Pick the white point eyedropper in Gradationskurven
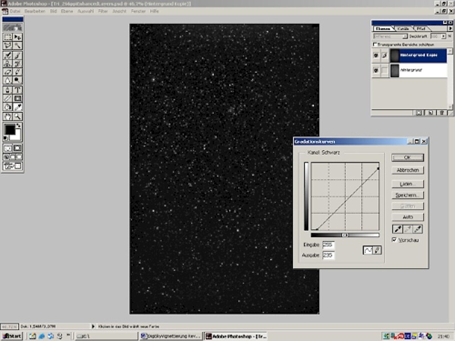 coord(418,228)
